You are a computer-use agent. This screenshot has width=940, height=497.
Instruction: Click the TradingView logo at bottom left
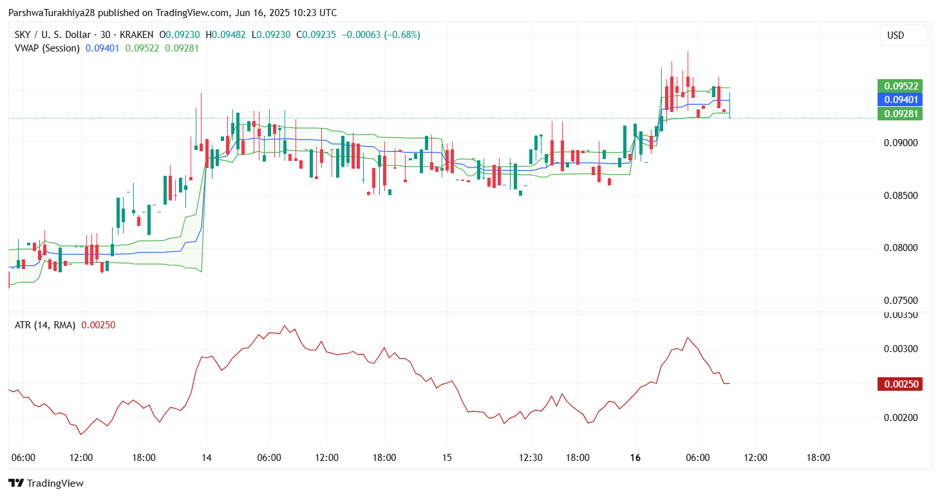point(46,483)
